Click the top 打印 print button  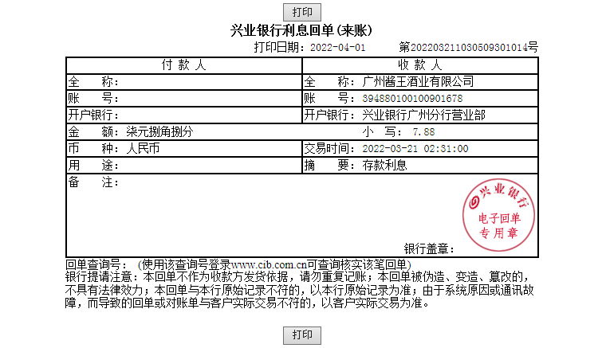tap(301, 12)
